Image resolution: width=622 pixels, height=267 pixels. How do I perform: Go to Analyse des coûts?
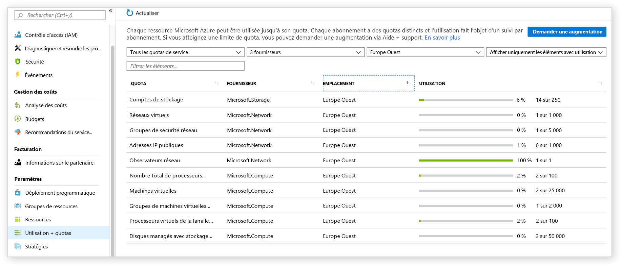point(46,105)
